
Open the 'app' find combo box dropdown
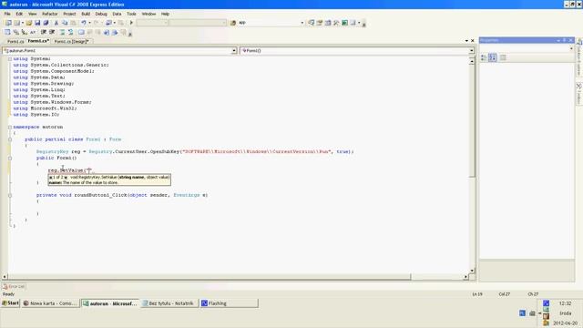click(x=302, y=23)
